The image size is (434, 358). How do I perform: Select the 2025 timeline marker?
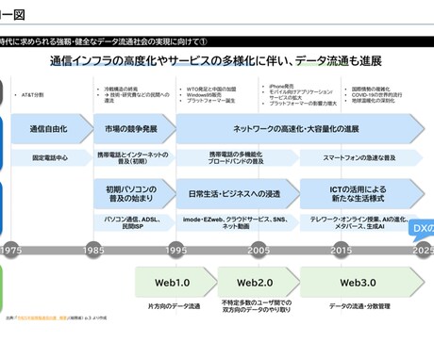(x=424, y=251)
